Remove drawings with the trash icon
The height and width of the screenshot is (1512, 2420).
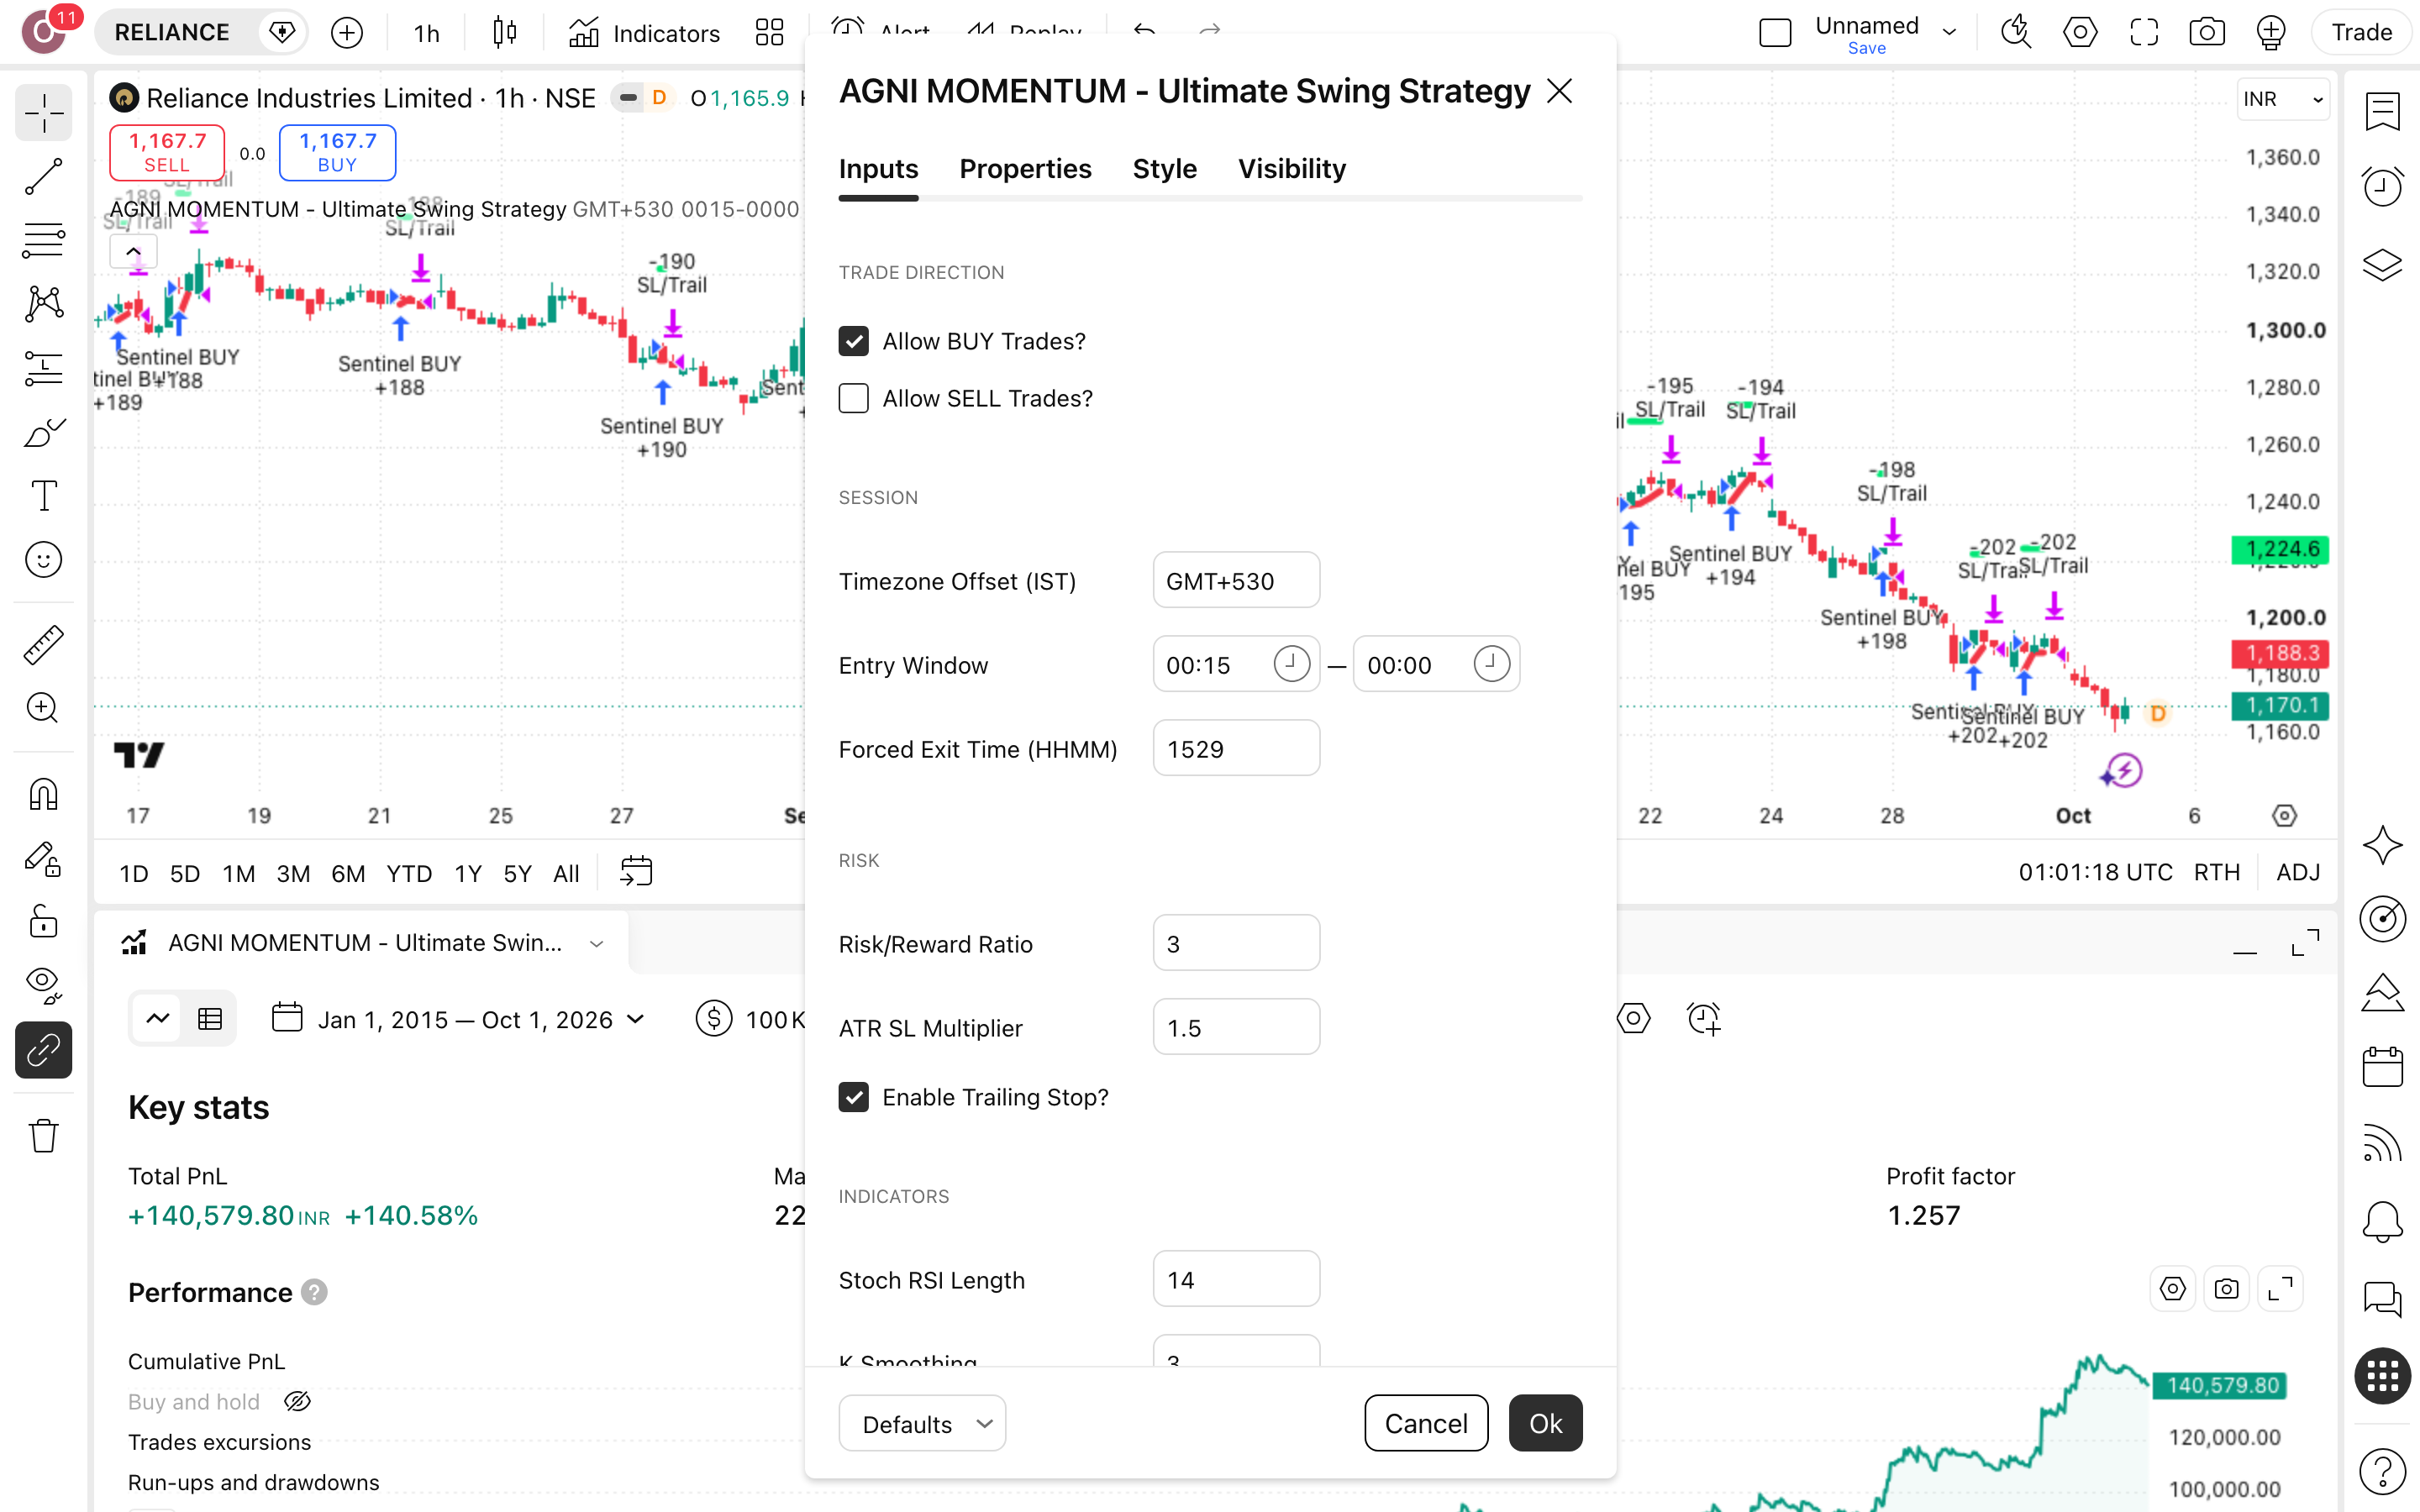click(44, 1136)
